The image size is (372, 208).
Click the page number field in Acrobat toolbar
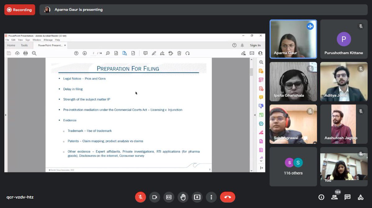(94, 53)
